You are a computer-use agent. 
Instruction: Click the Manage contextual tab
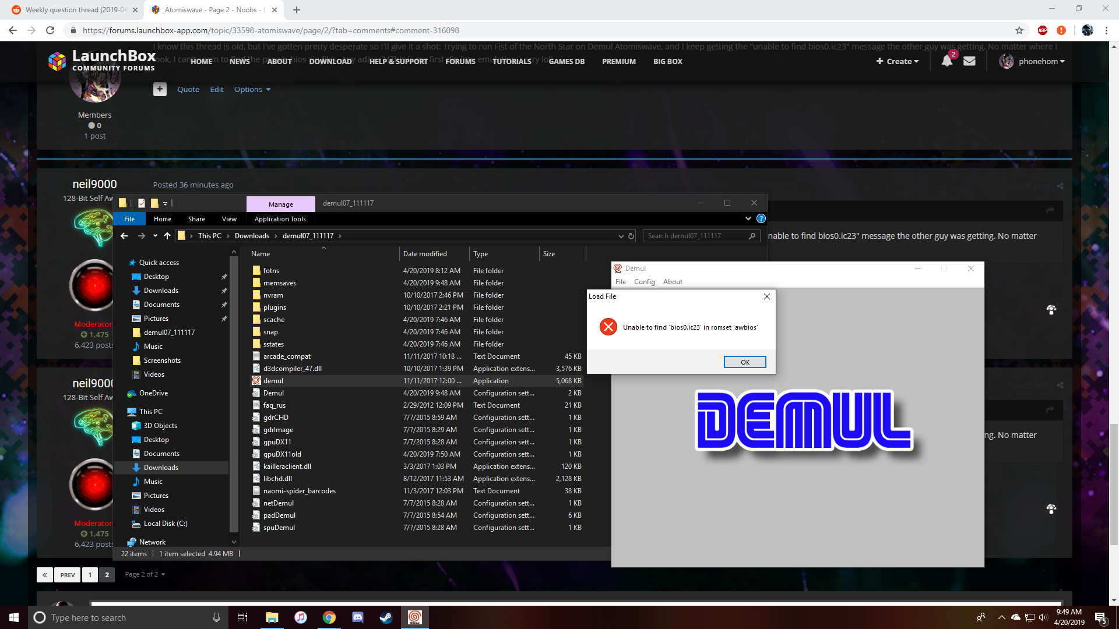point(281,204)
